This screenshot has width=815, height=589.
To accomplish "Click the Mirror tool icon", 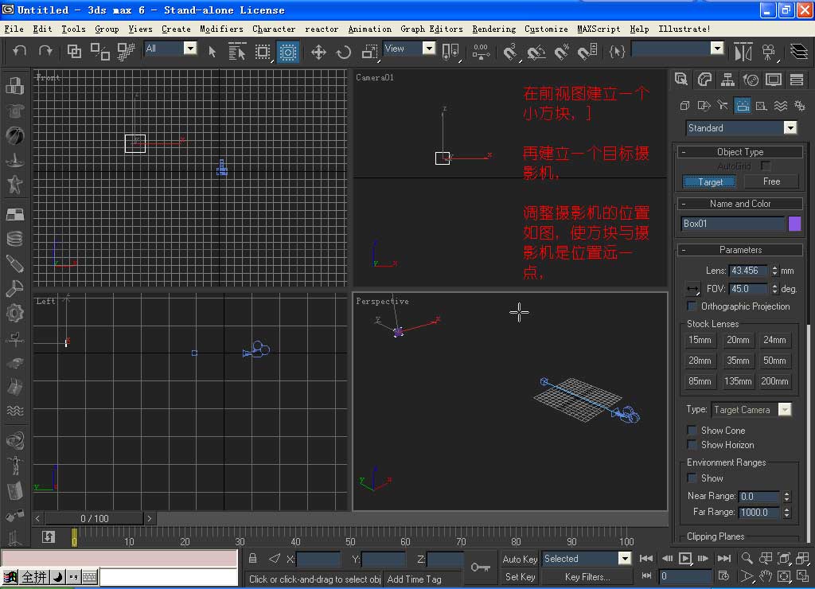I will 743,52.
